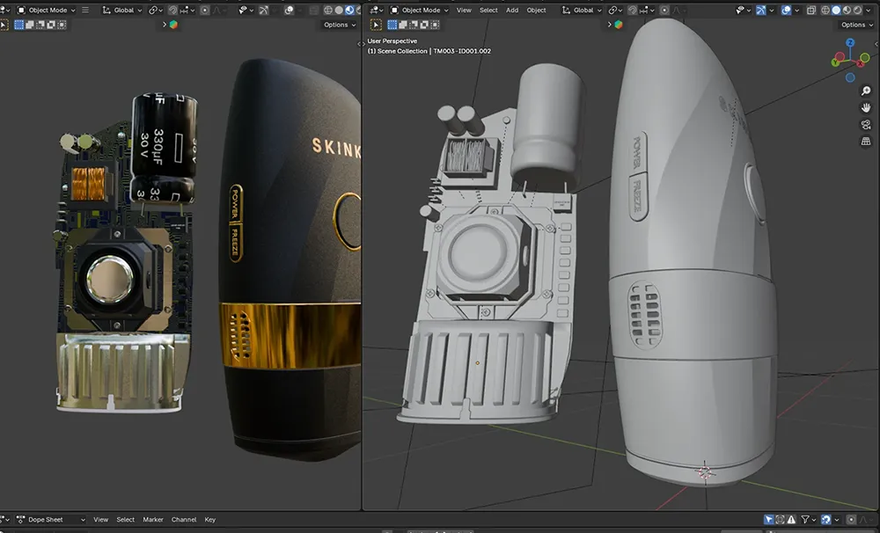Open Dope Sheet Key menu

(x=210, y=520)
